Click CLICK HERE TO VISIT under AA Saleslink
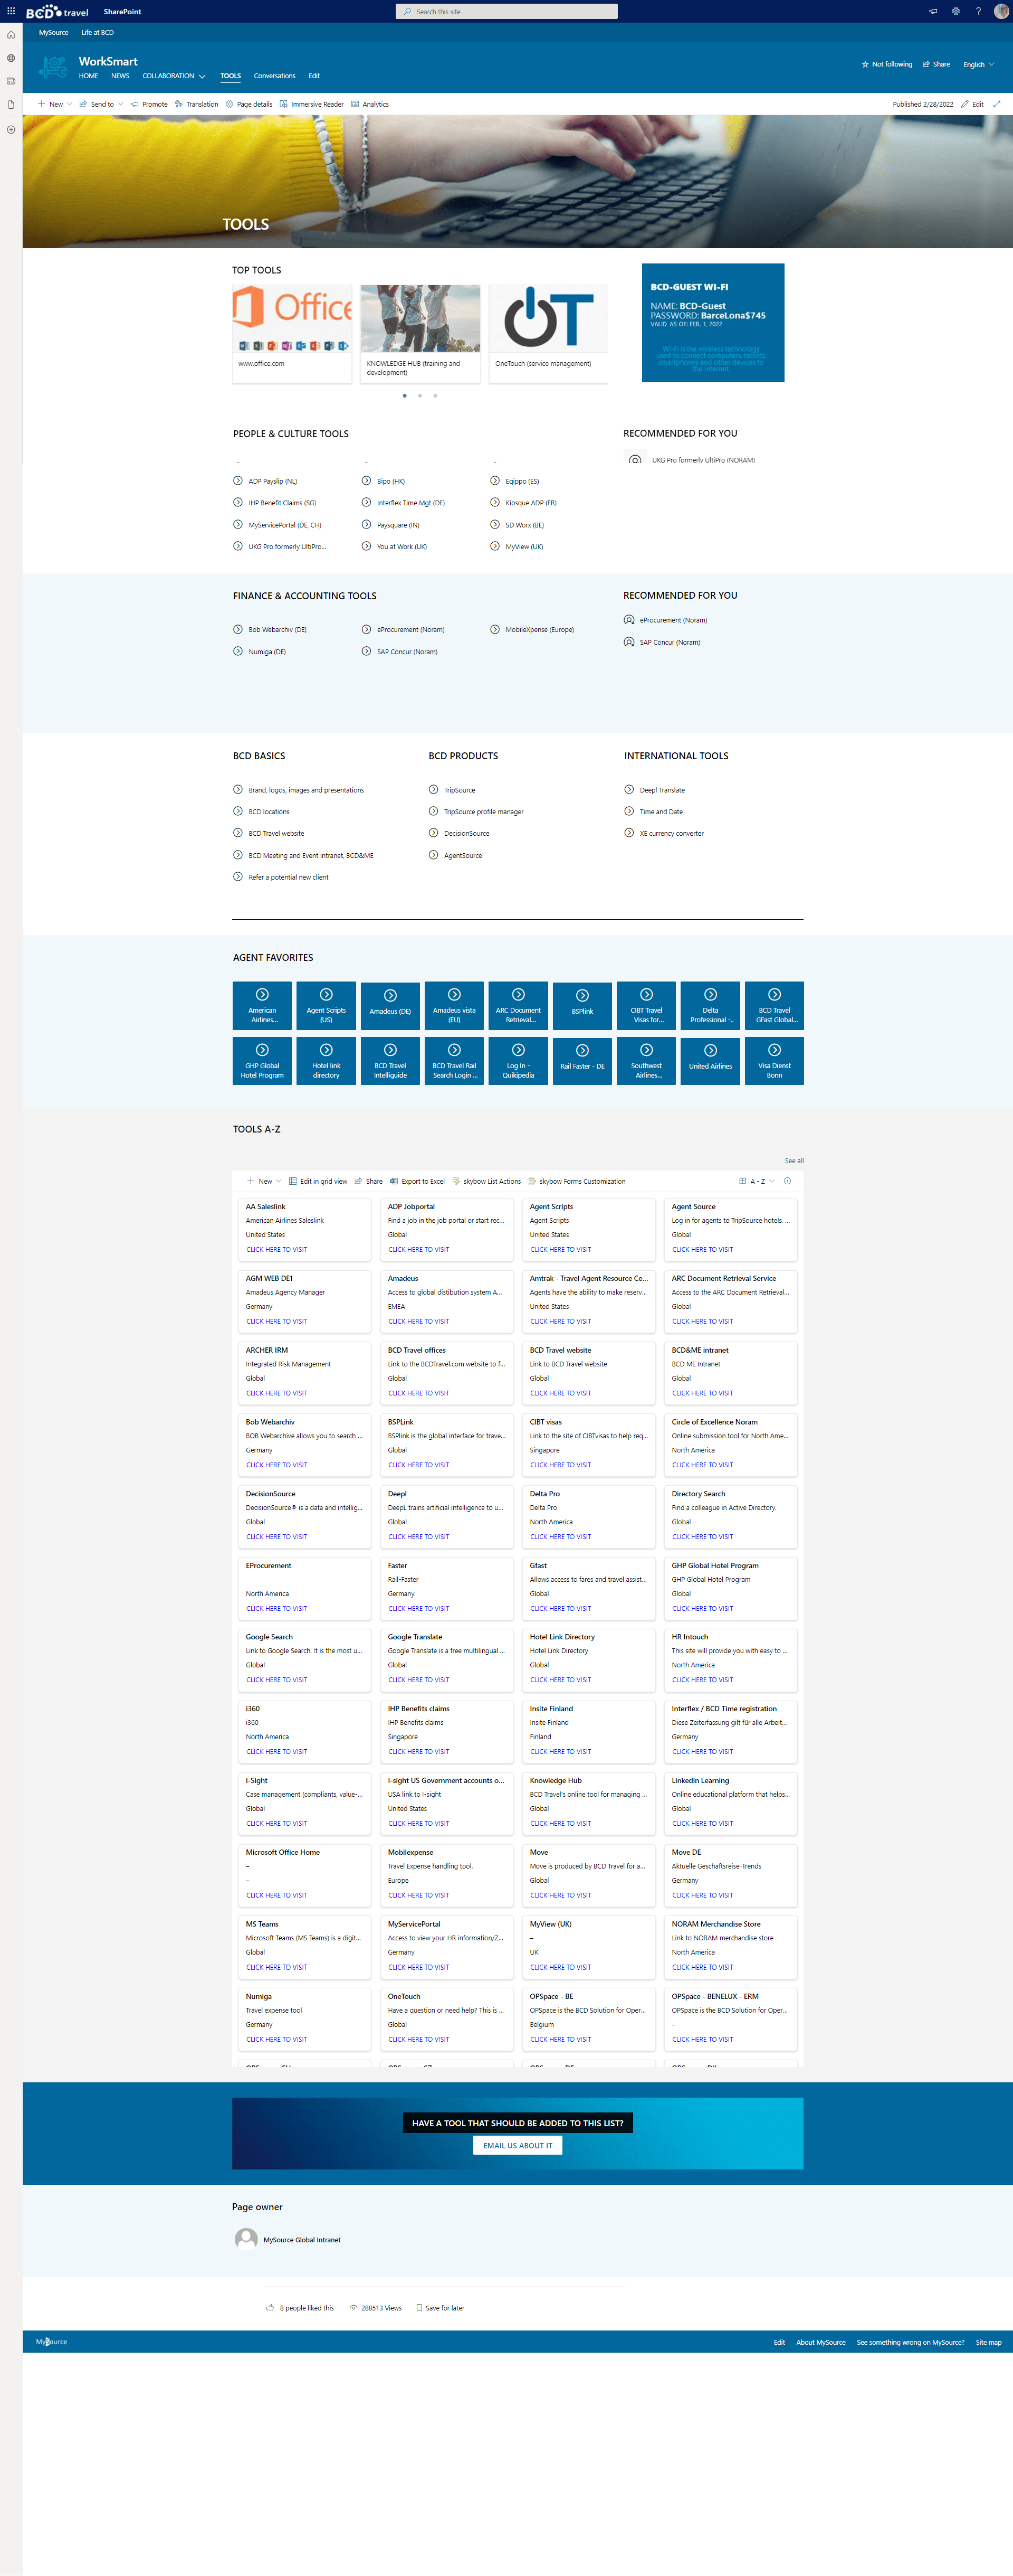Image resolution: width=1013 pixels, height=2576 pixels. coord(276,1250)
